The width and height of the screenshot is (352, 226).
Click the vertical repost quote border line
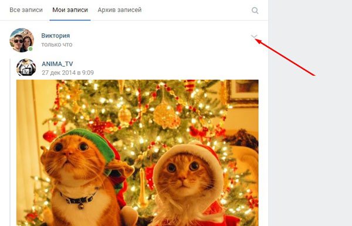(x=10, y=142)
